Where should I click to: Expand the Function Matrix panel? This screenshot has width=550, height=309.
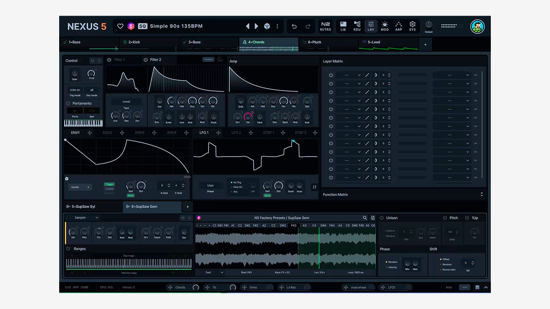pos(482,195)
